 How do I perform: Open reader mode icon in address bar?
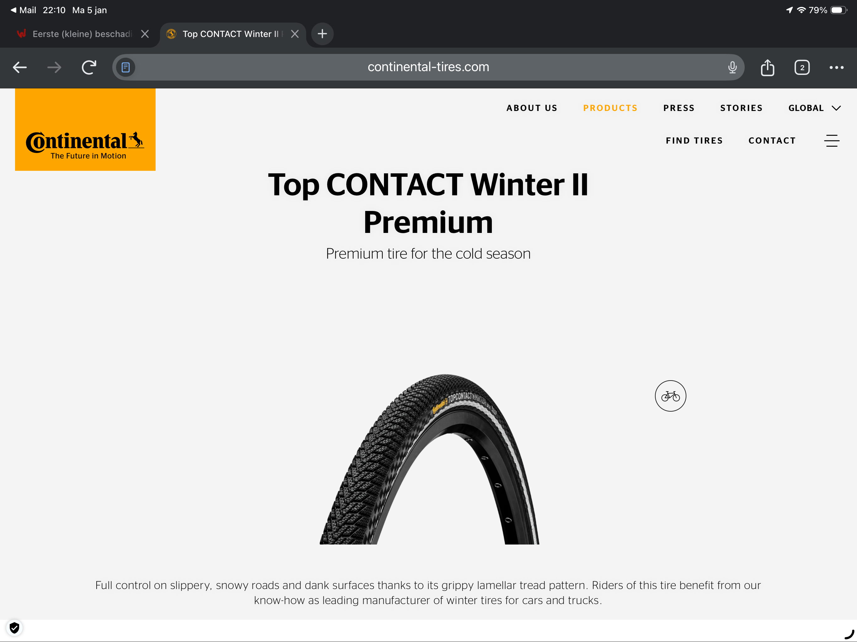(x=125, y=67)
